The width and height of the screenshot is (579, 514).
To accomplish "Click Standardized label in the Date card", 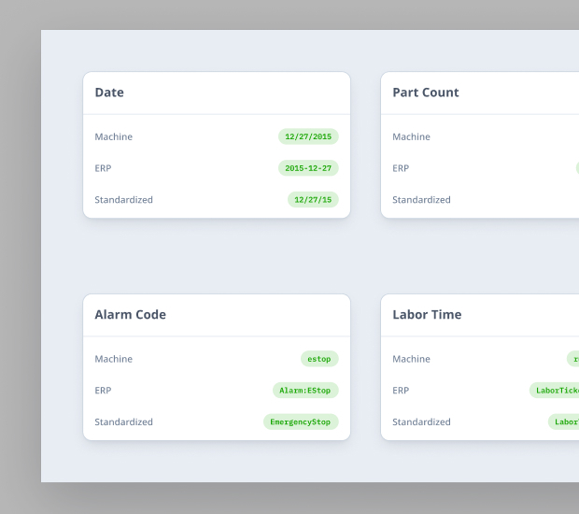I will [123, 200].
